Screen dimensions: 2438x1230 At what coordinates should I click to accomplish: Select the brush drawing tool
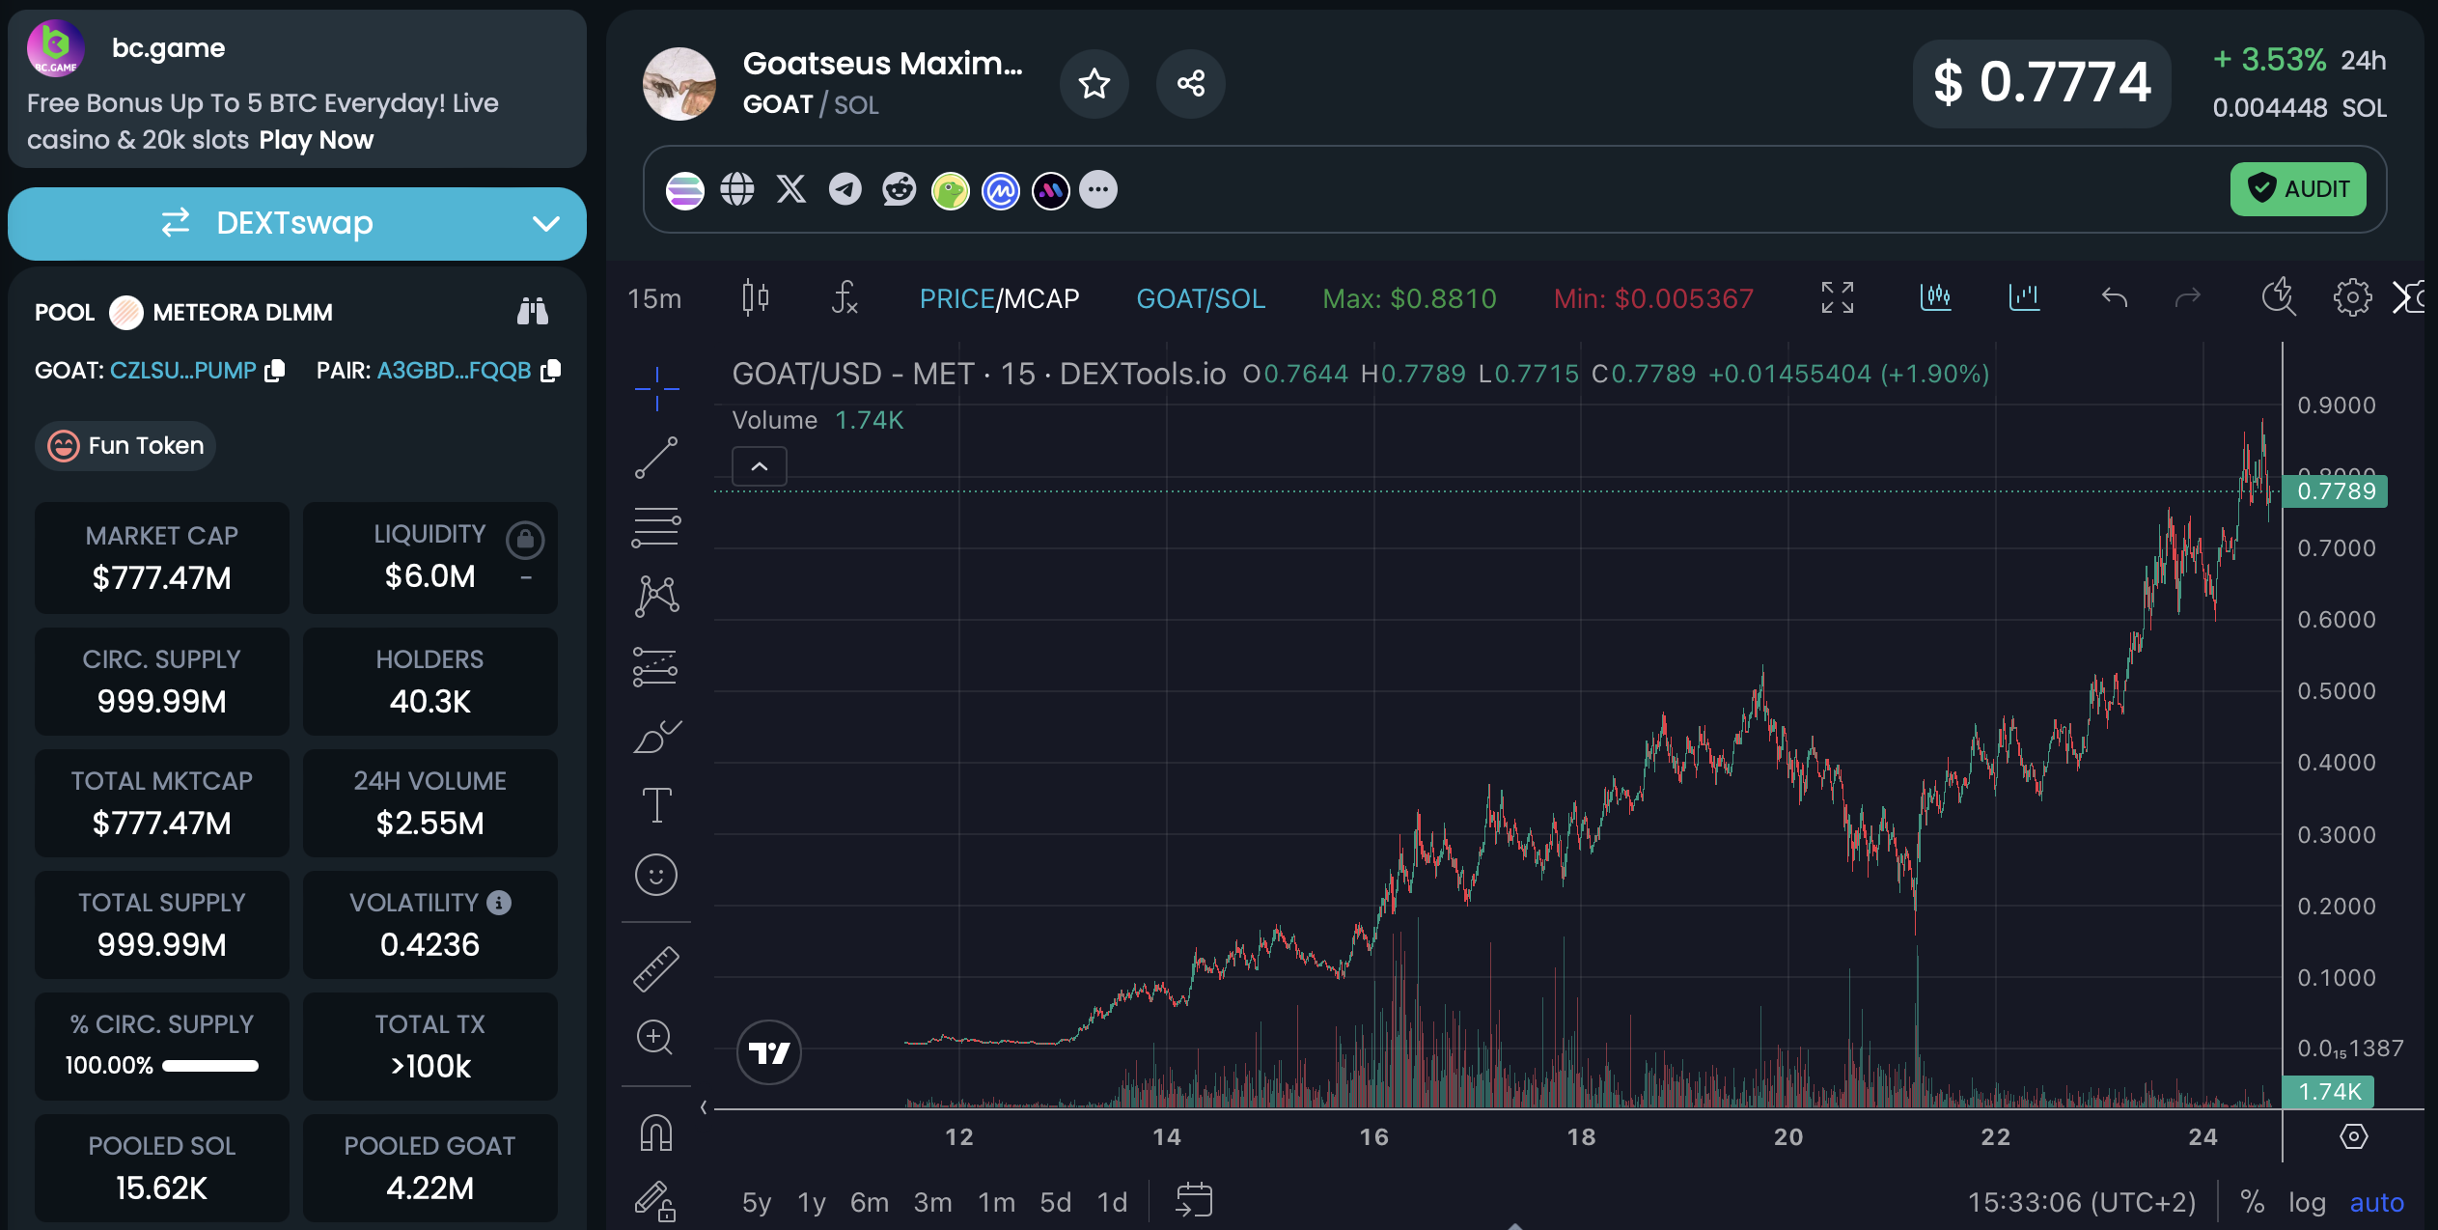[656, 736]
